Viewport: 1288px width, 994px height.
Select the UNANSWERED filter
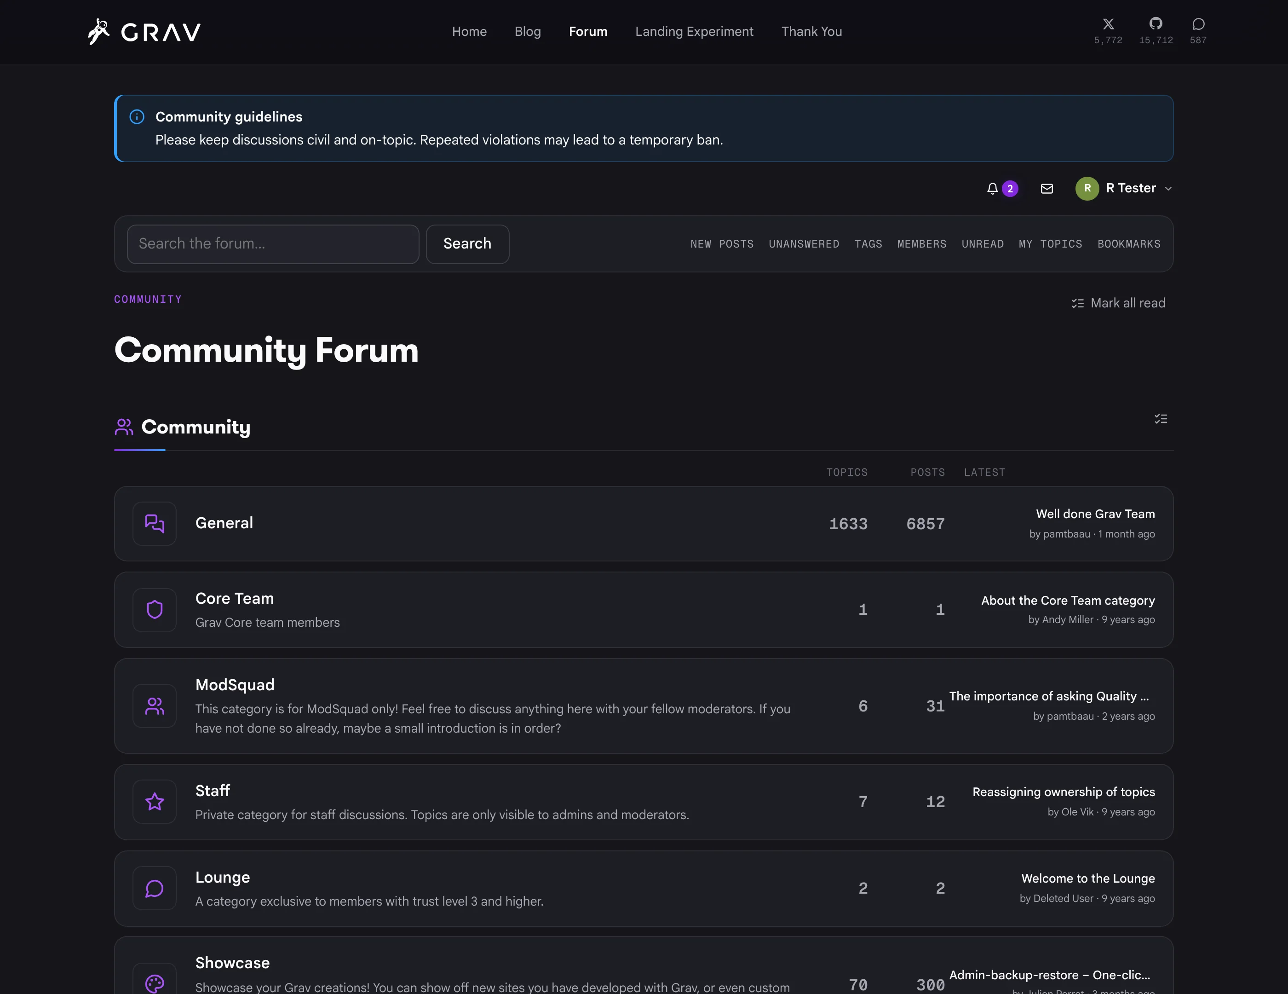click(804, 243)
